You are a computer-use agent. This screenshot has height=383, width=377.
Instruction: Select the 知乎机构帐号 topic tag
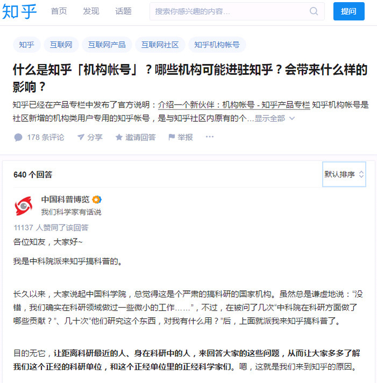[x=217, y=45]
